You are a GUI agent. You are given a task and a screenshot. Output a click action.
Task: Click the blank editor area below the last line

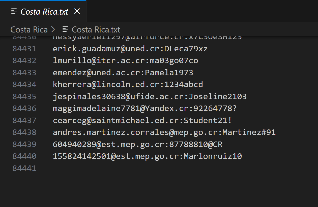159,189
